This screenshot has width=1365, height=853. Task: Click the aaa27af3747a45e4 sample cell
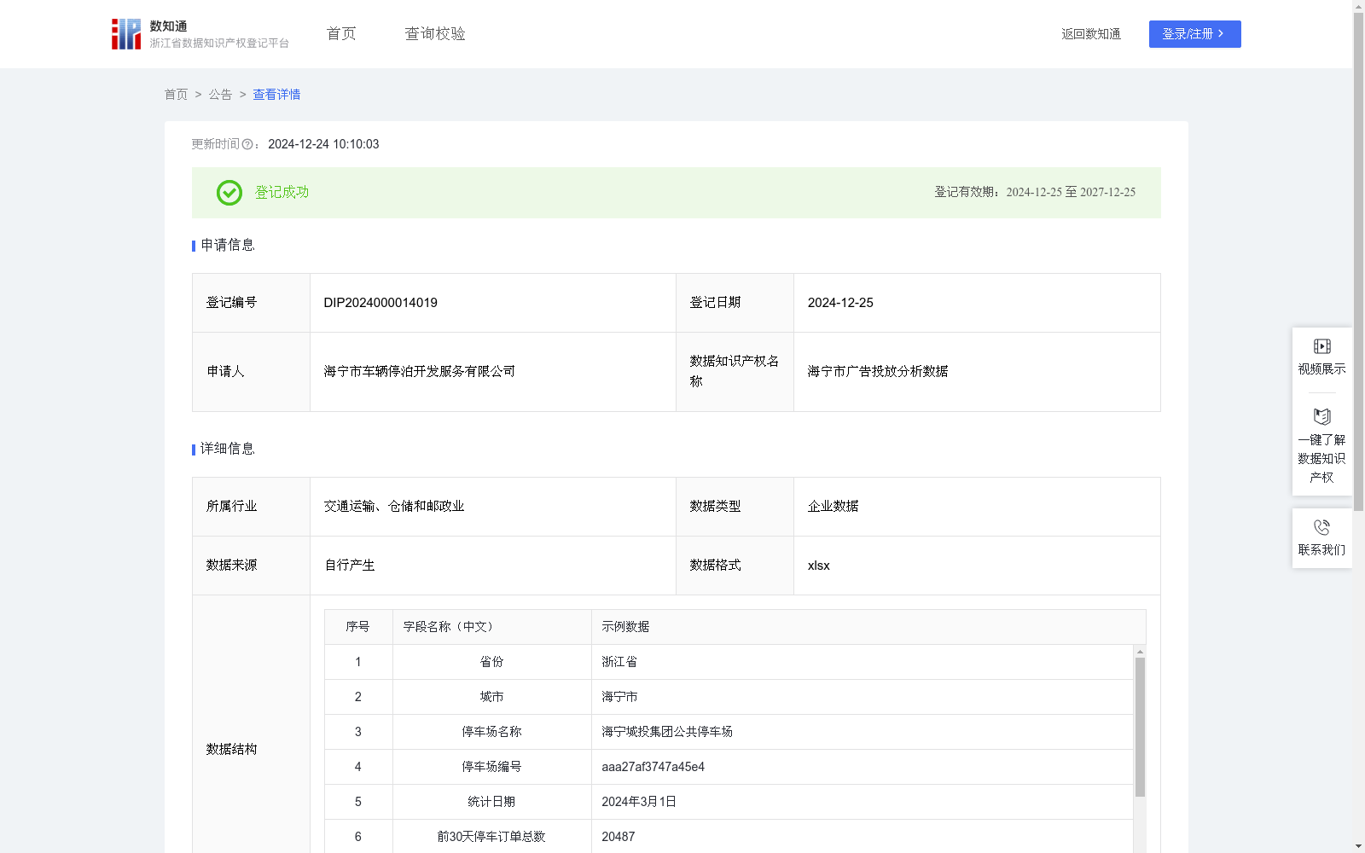click(863, 767)
